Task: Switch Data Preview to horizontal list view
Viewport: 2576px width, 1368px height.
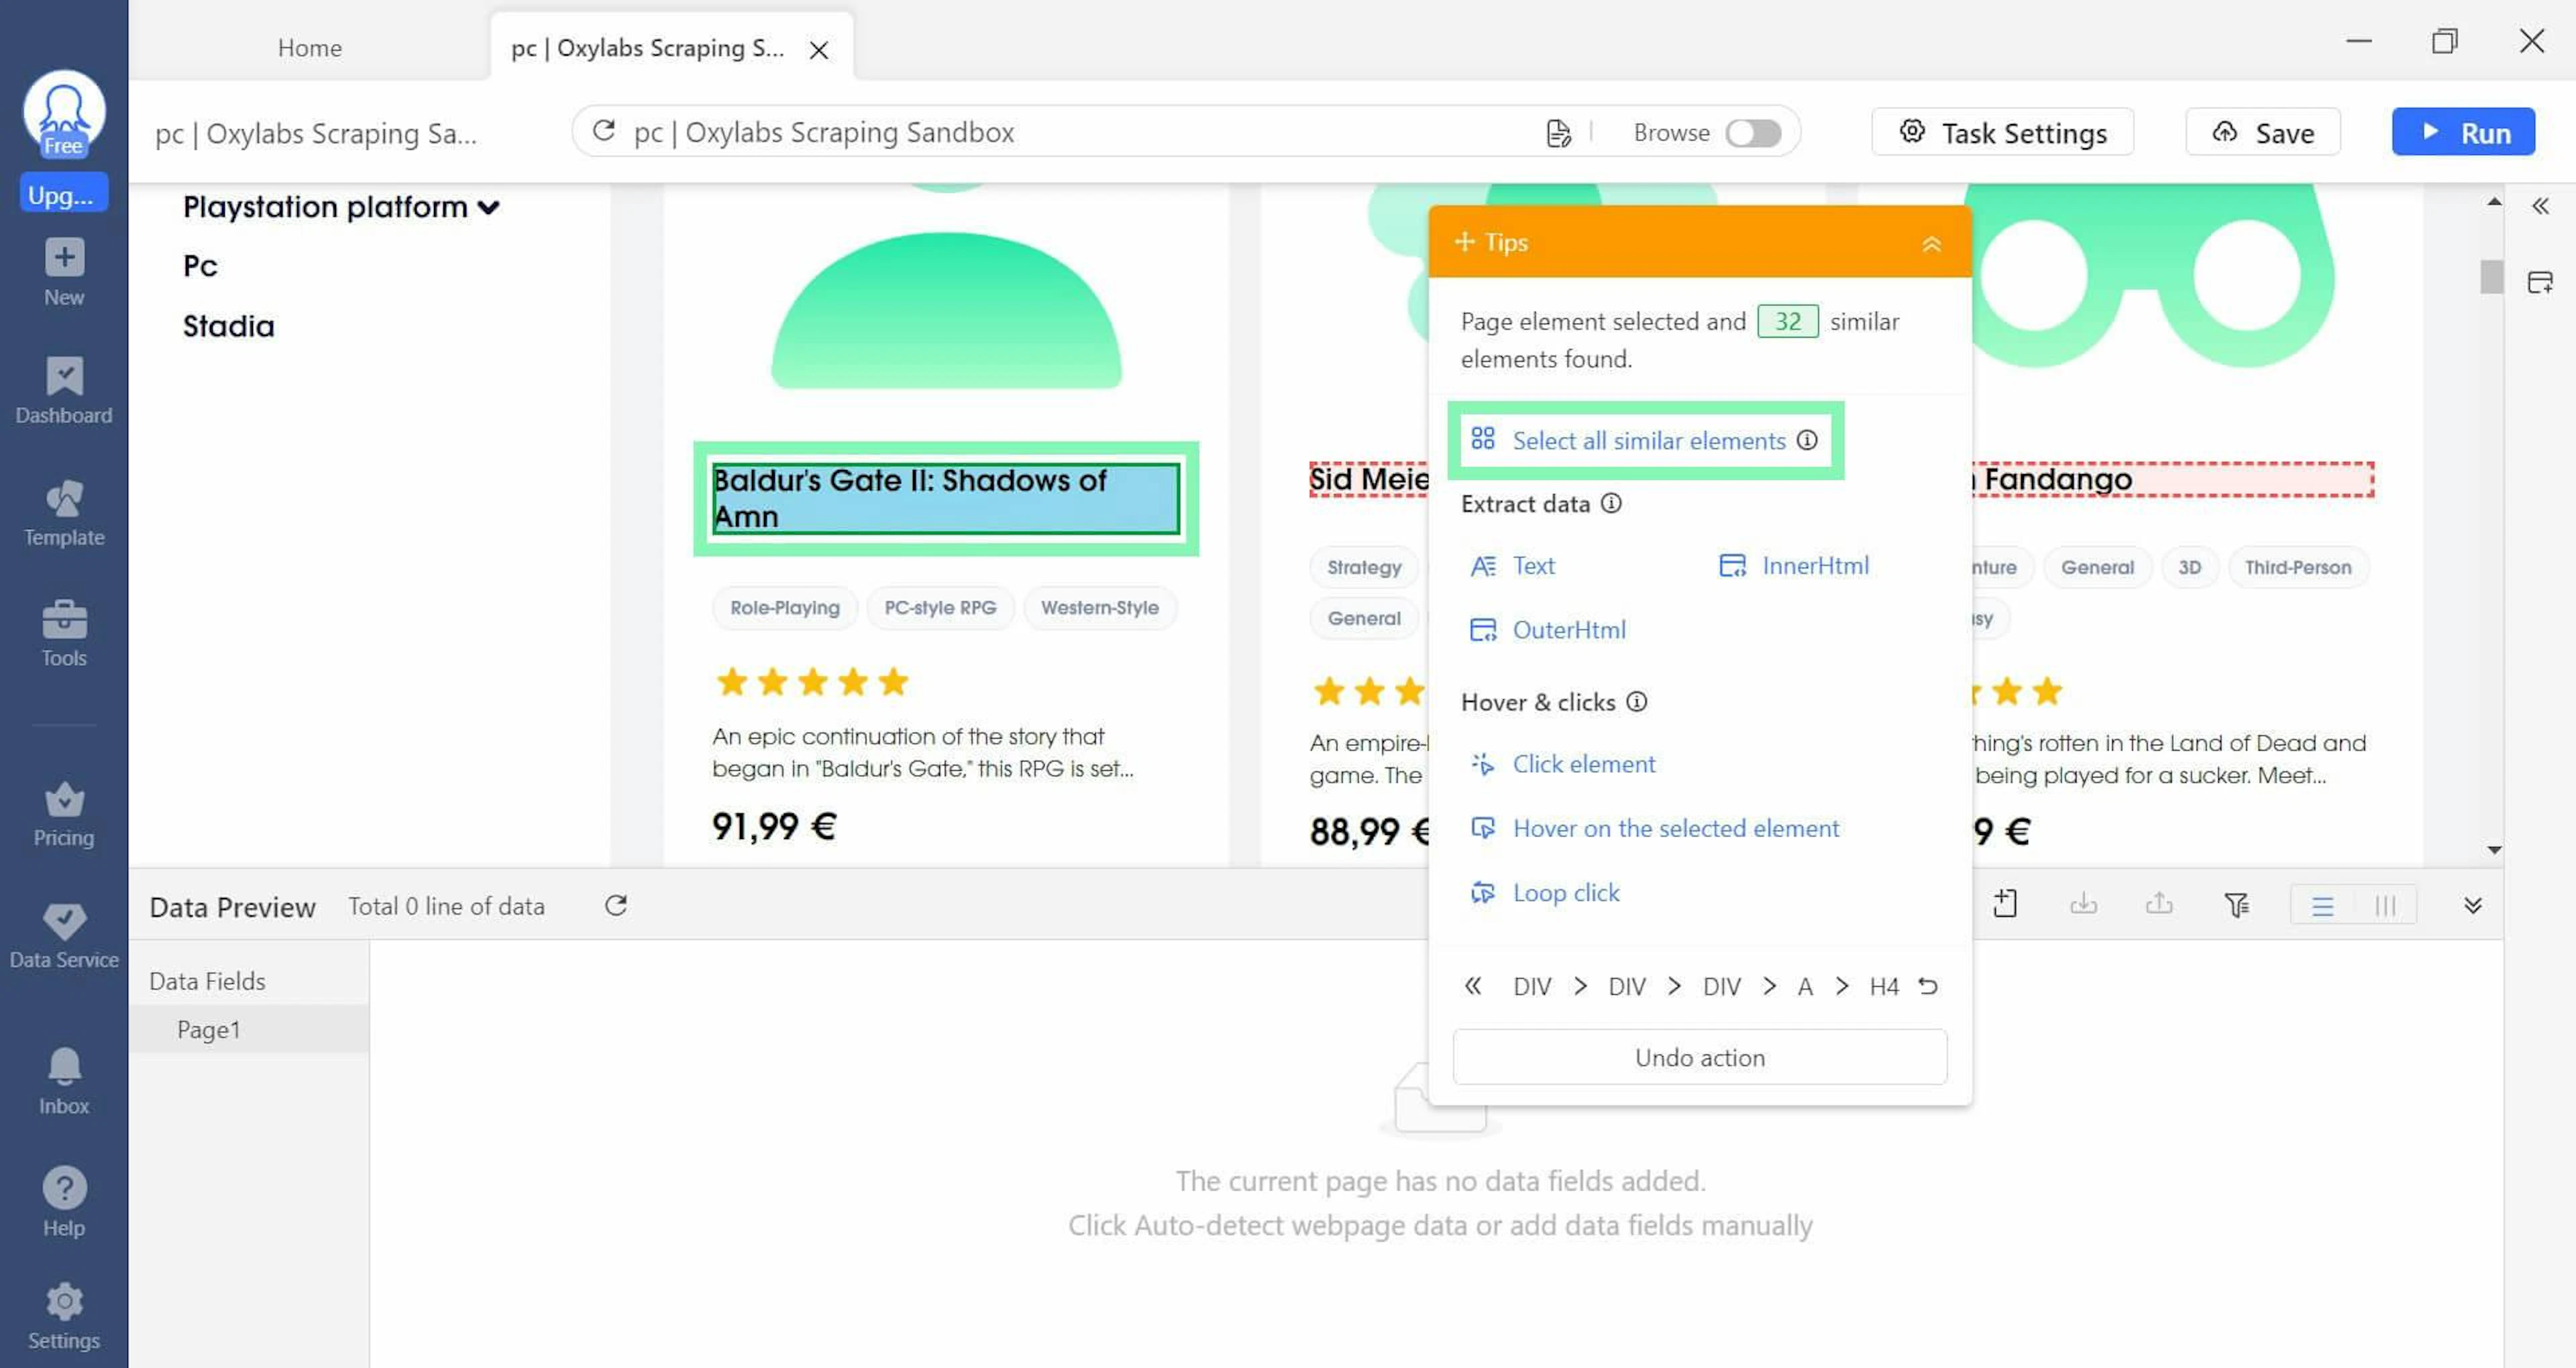Action: coord(2322,906)
